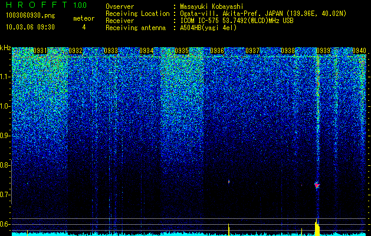Viewport: 371px width, 236px height.
Task: Click the Receiving antenna field label
Action: (136, 28)
